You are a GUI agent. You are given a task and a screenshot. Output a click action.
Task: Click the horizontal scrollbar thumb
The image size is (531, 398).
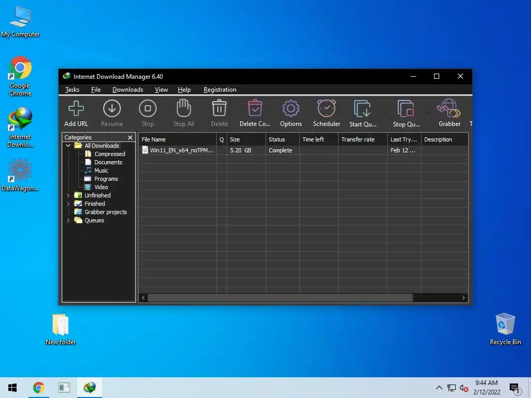click(x=280, y=298)
